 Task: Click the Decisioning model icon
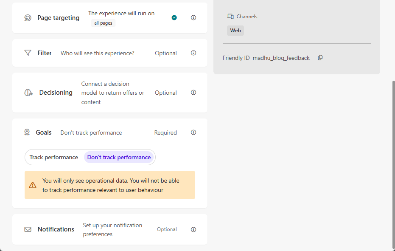click(28, 92)
